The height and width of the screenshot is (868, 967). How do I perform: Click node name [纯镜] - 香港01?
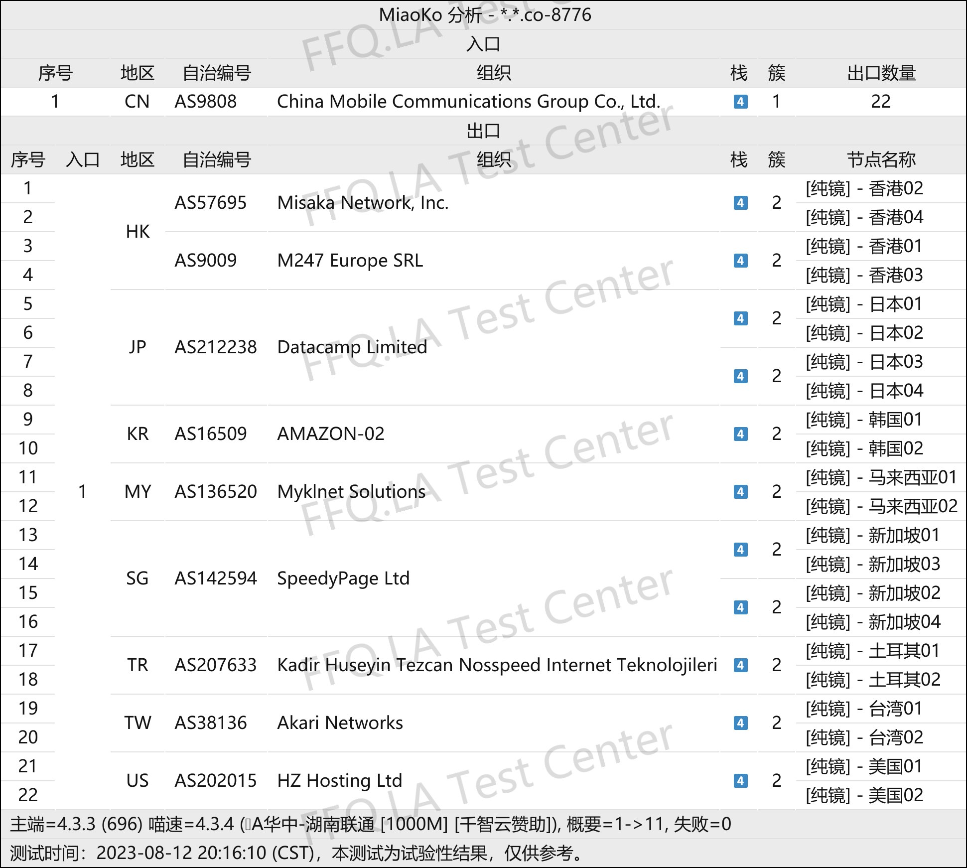pos(864,246)
